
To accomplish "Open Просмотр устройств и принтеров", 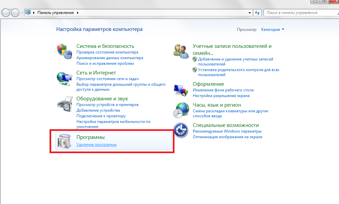I will [x=107, y=105].
